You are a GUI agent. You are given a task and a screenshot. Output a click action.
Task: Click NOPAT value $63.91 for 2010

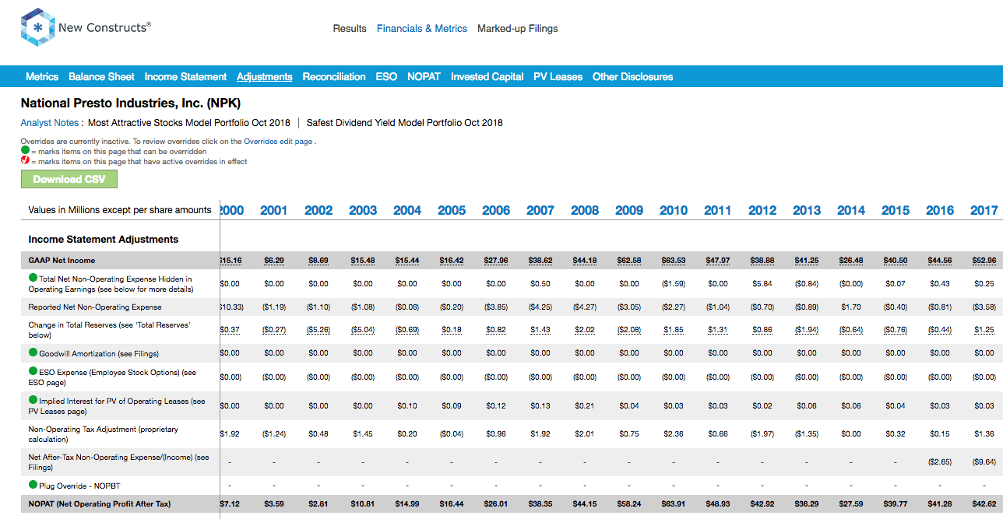(x=674, y=504)
